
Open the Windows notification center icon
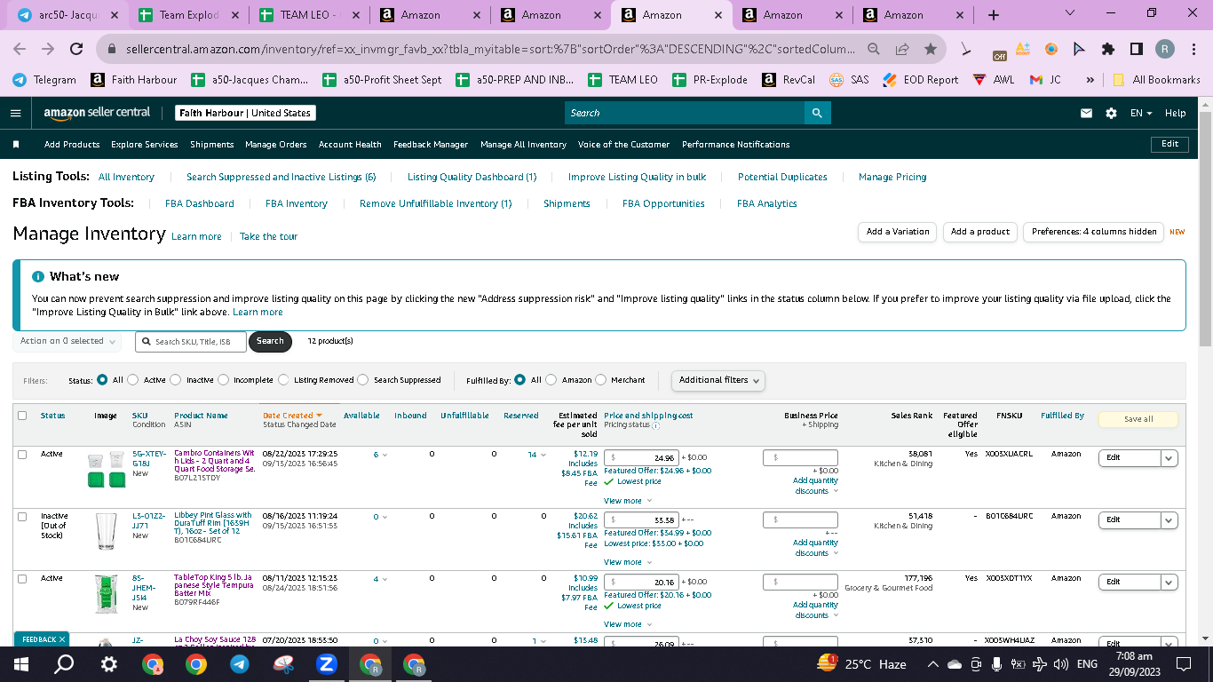(1183, 664)
